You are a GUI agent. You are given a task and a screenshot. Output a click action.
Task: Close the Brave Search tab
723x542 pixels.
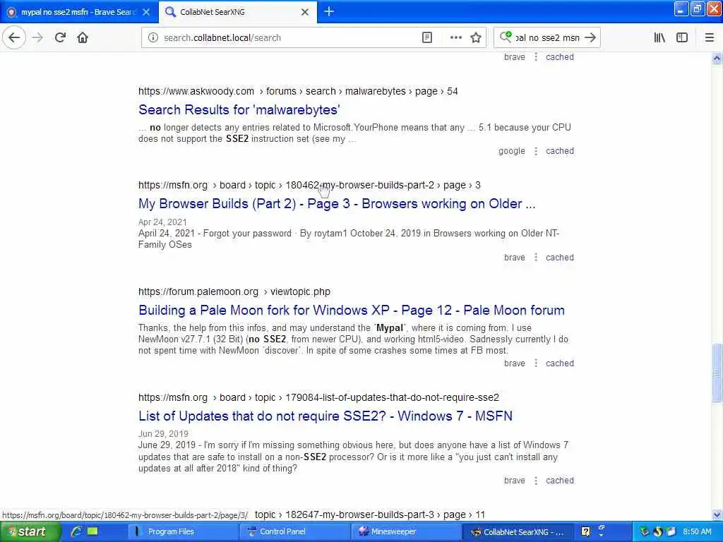pyautogui.click(x=146, y=12)
